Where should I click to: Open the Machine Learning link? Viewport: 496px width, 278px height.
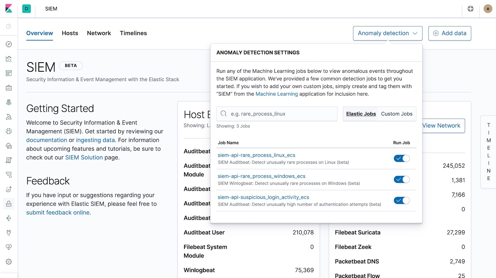pyautogui.click(x=277, y=94)
